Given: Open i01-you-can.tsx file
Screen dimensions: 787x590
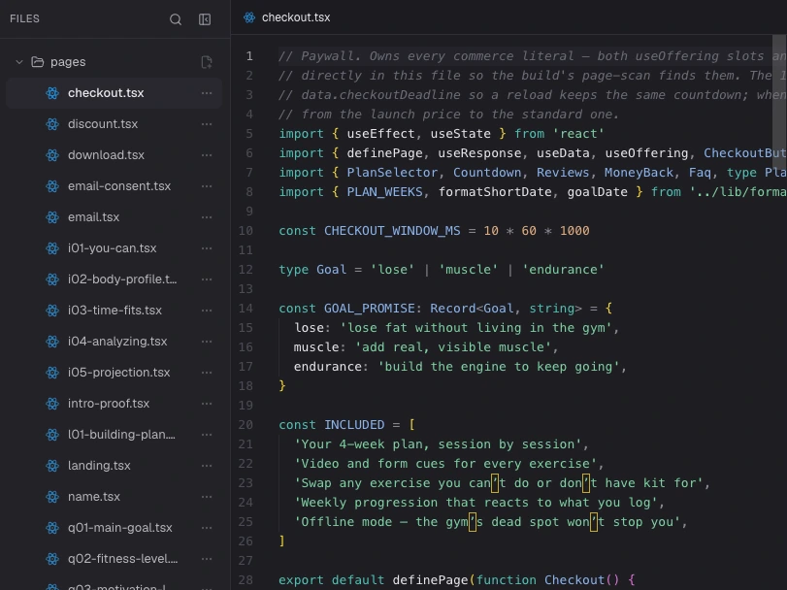Looking at the screenshot, I should click(115, 248).
